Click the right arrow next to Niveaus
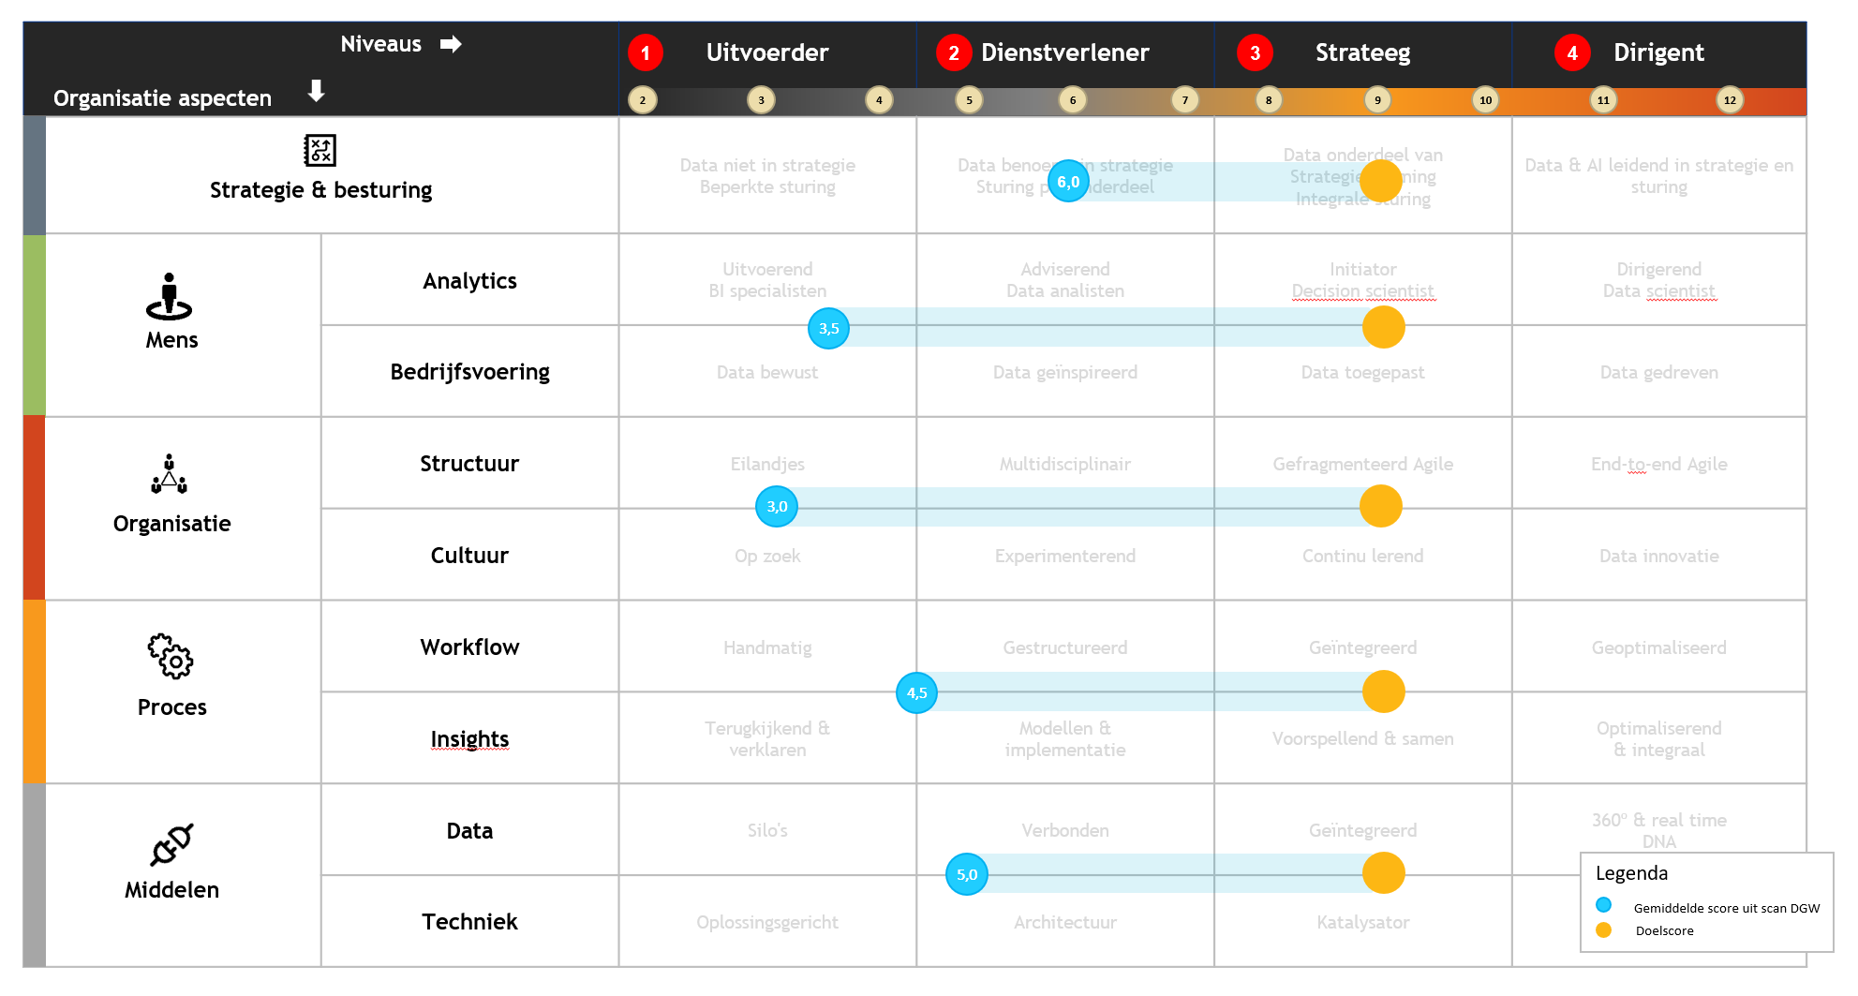This screenshot has height=996, width=1858. pyautogui.click(x=451, y=44)
